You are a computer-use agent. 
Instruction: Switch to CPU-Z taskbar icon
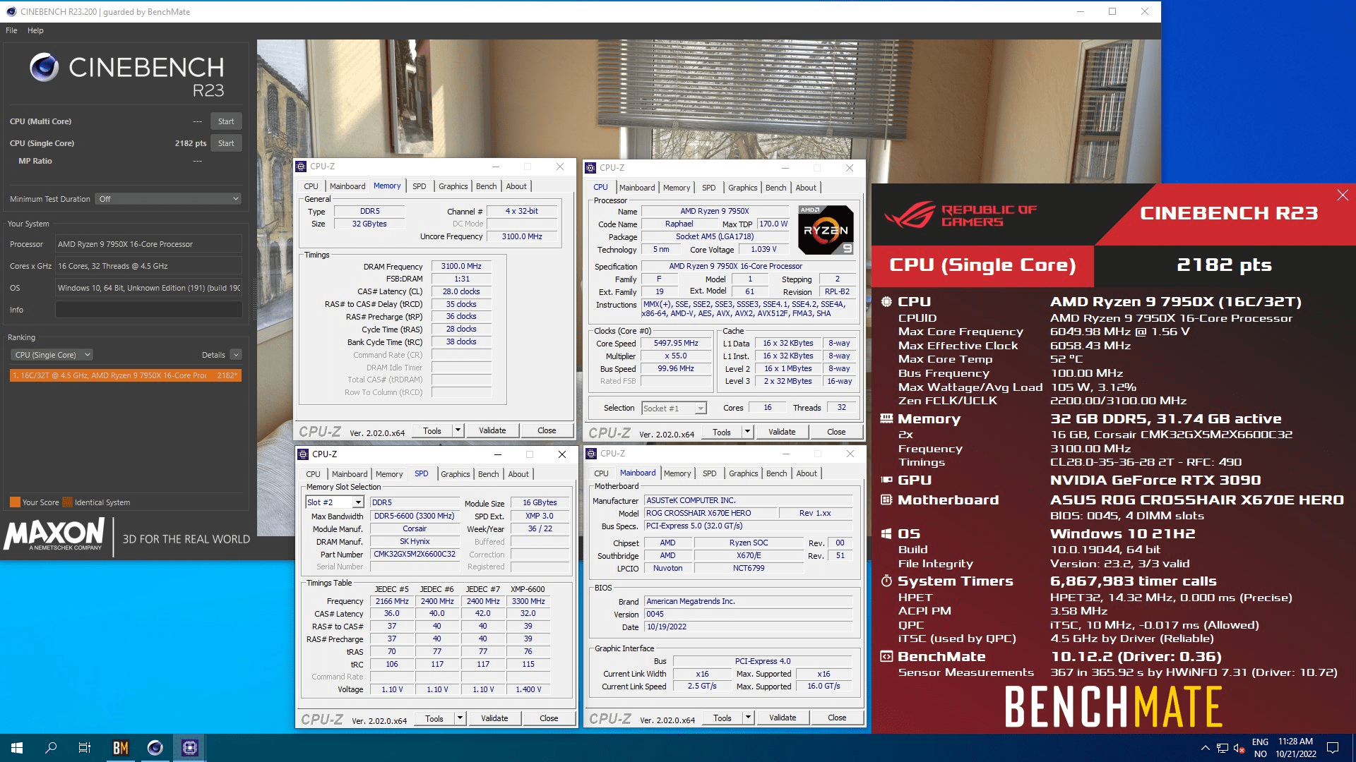(190, 748)
